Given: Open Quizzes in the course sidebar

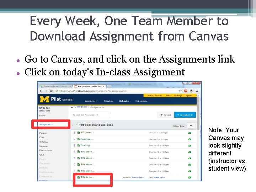Looking at the screenshot, I should point(43,146).
